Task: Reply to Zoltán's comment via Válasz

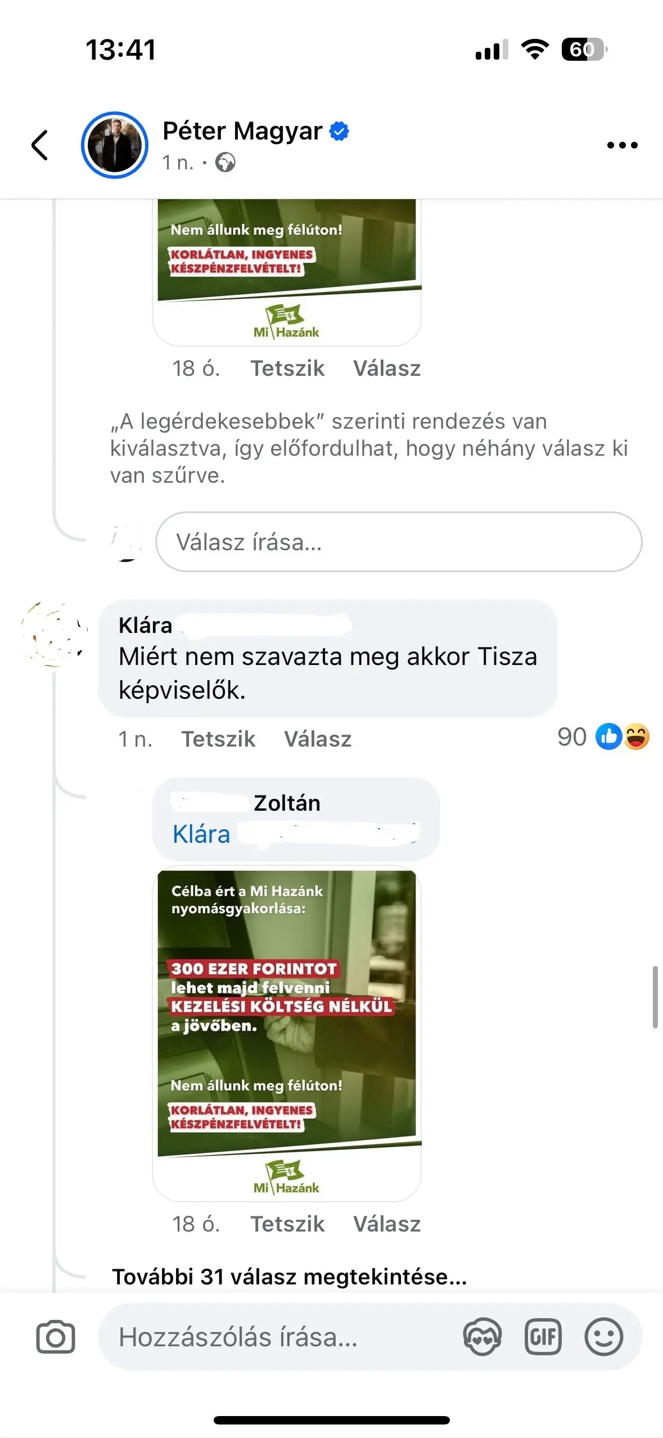Action: pyautogui.click(x=387, y=1224)
